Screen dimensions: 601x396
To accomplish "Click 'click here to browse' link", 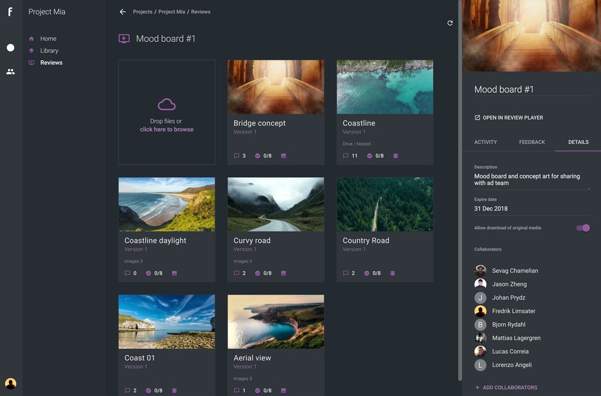I will click(x=167, y=130).
